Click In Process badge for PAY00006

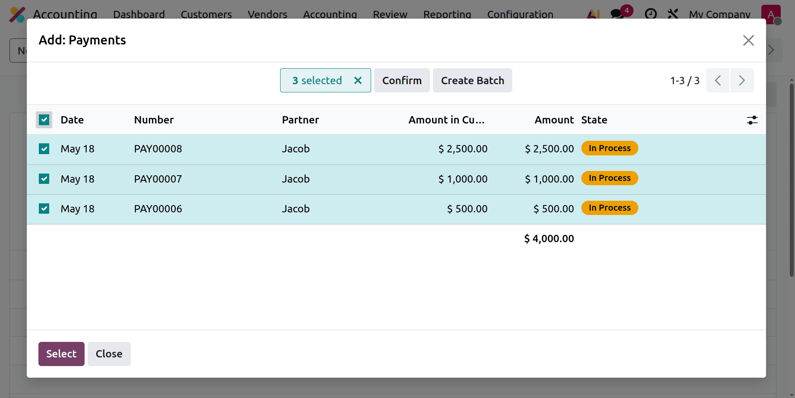(609, 208)
